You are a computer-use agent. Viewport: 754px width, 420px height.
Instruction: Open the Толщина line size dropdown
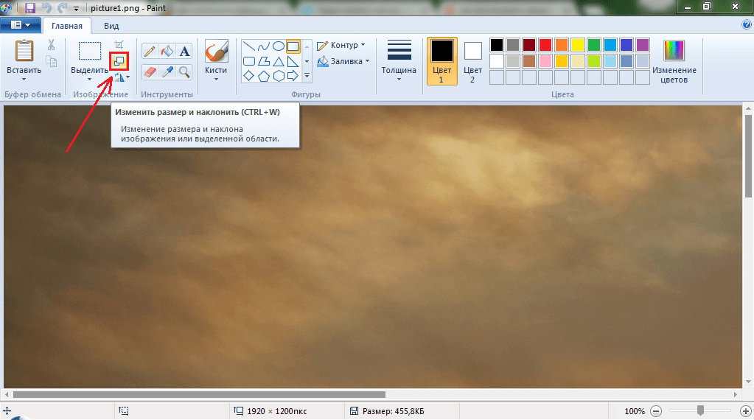coord(399,61)
